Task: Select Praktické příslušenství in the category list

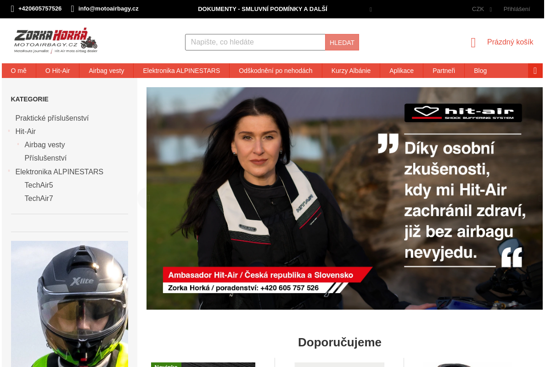Action: click(x=52, y=118)
